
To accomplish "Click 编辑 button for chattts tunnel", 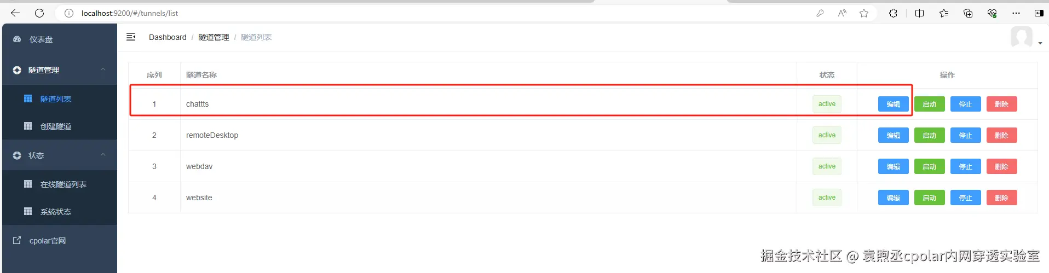I will pos(893,104).
